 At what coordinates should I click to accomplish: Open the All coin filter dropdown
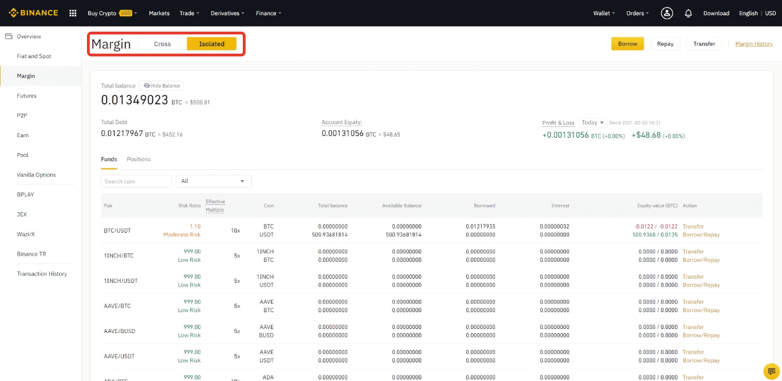(x=213, y=181)
